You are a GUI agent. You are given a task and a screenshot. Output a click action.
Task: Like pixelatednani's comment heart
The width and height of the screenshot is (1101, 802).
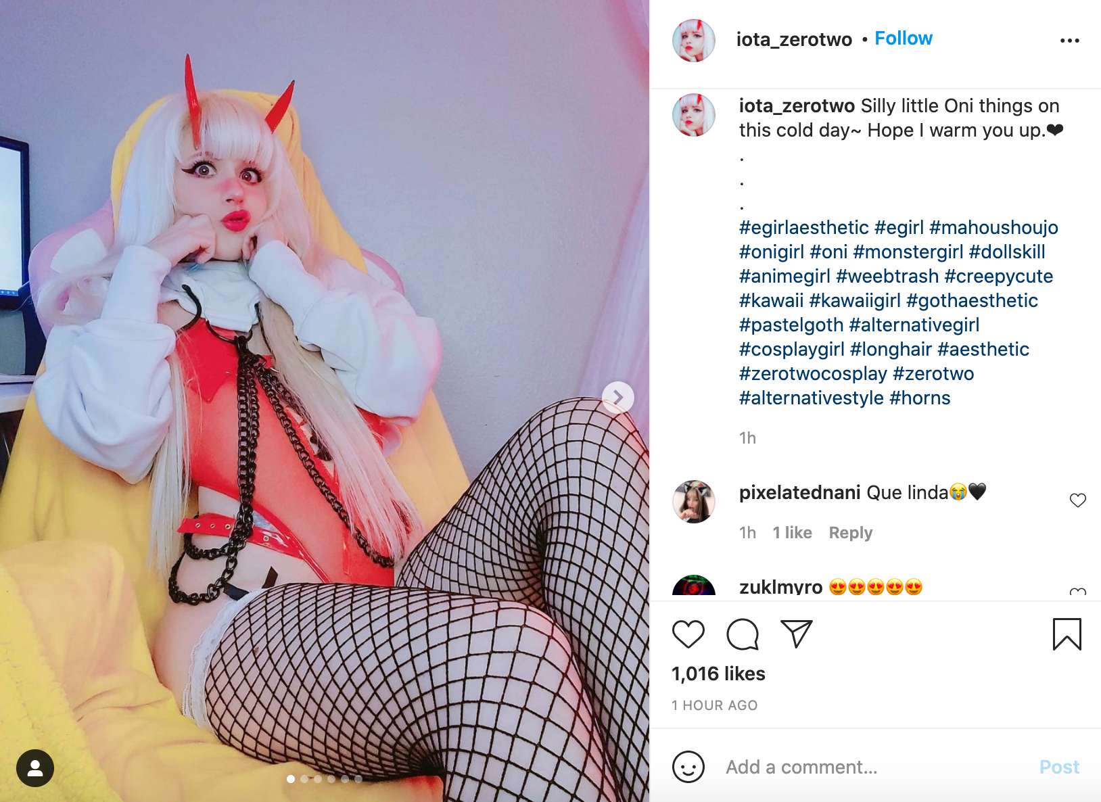1078,500
